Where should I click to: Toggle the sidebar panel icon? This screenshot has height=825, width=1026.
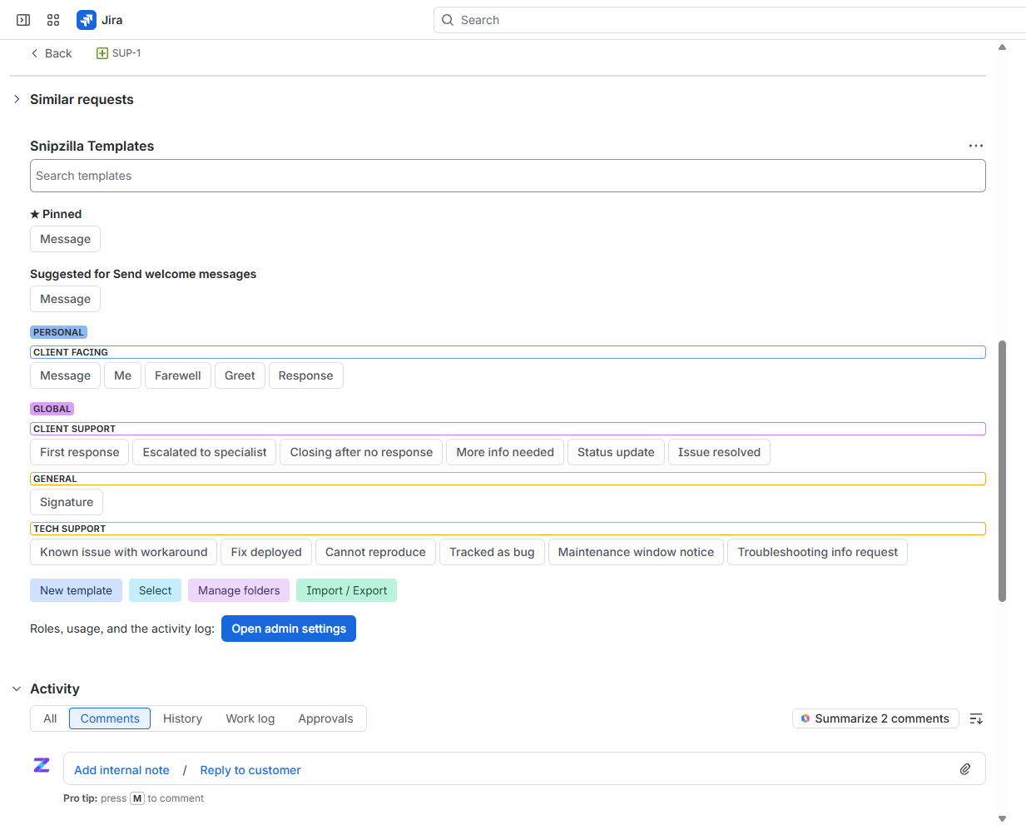23,20
